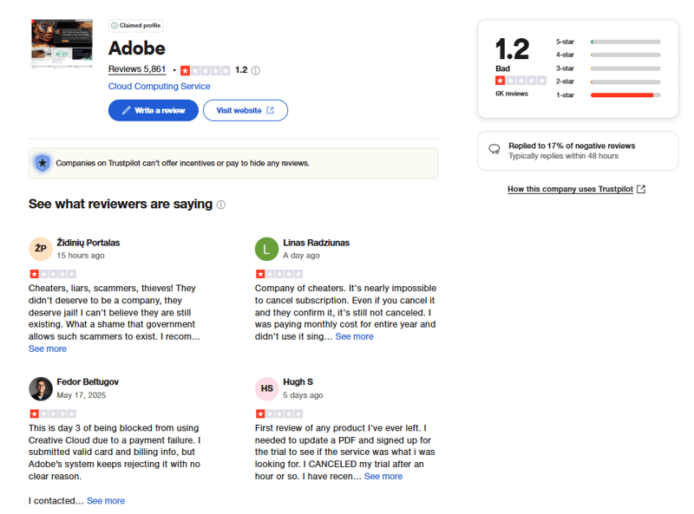
Task: Click the reply speech bubble icon
Action: click(494, 150)
